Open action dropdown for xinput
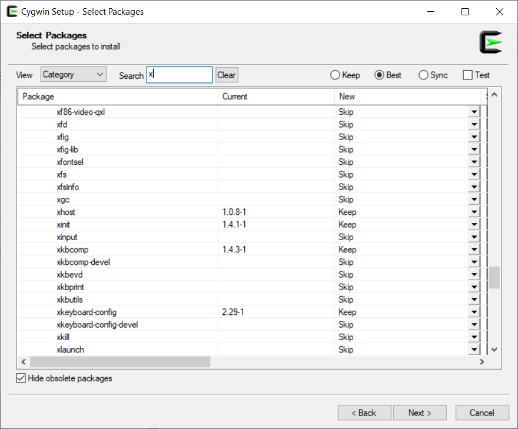This screenshot has height=429, width=518. tap(474, 237)
